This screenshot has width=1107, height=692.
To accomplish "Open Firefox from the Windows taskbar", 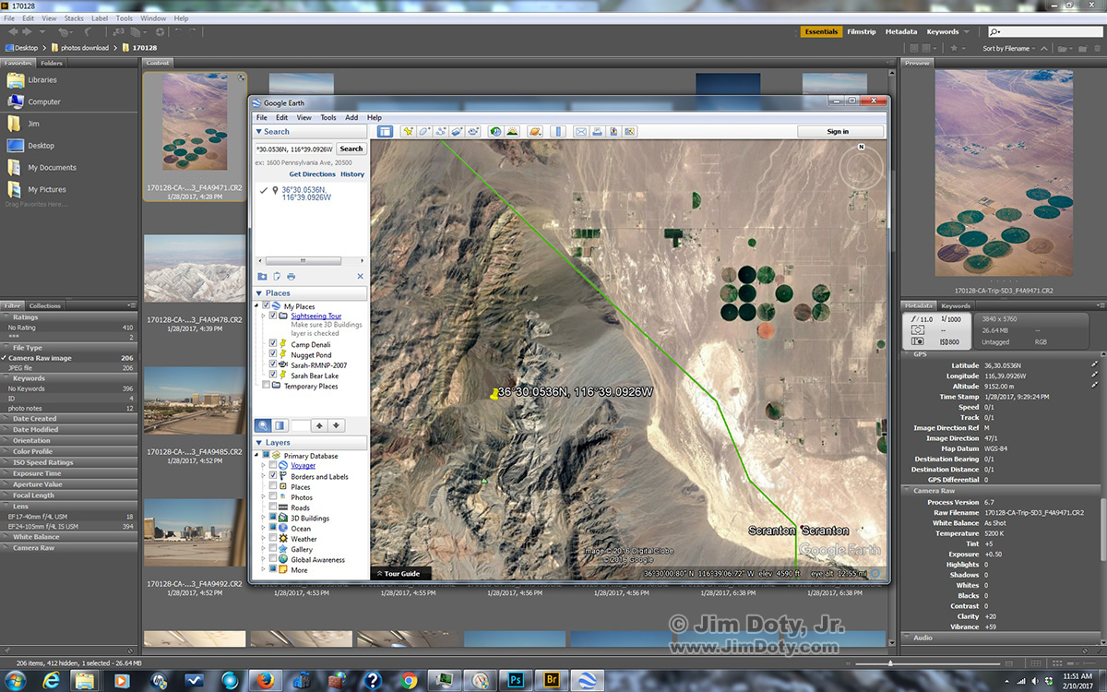I will tap(264, 681).
